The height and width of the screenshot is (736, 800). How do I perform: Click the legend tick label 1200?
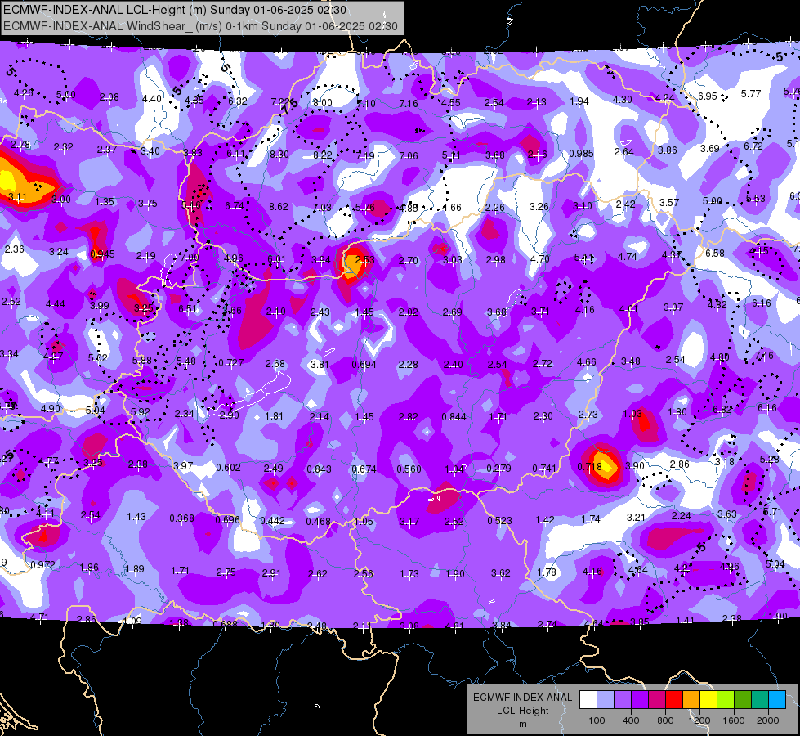click(x=699, y=720)
